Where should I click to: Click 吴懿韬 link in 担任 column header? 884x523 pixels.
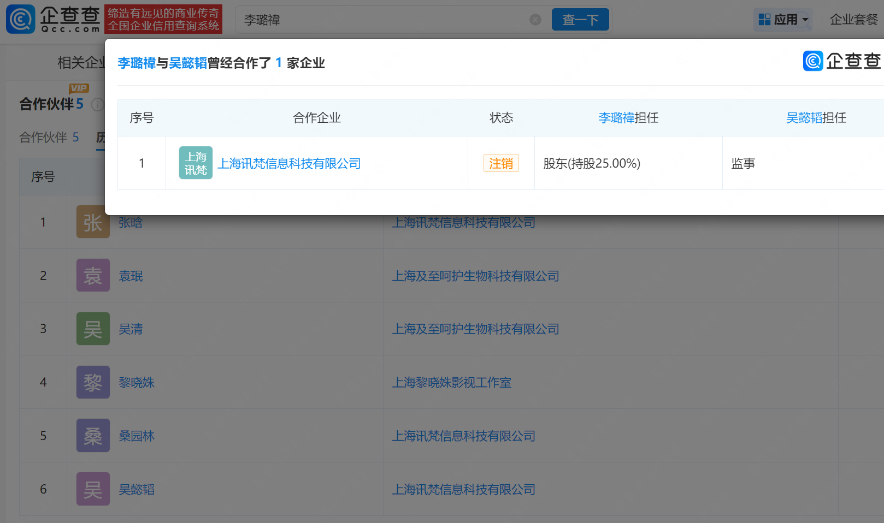[804, 117]
